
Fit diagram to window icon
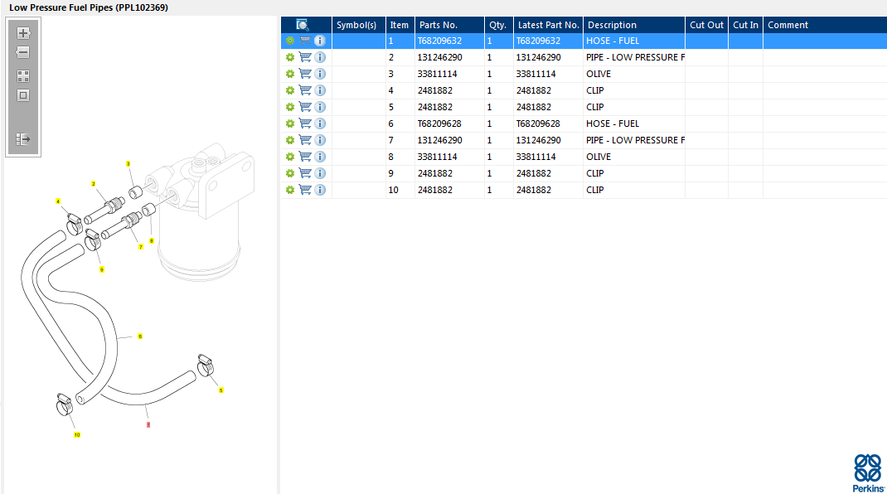[x=23, y=95]
